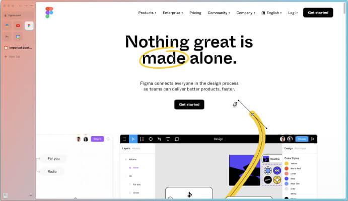
Task: Open the pinned YouTube tab icon
Action: point(18,26)
